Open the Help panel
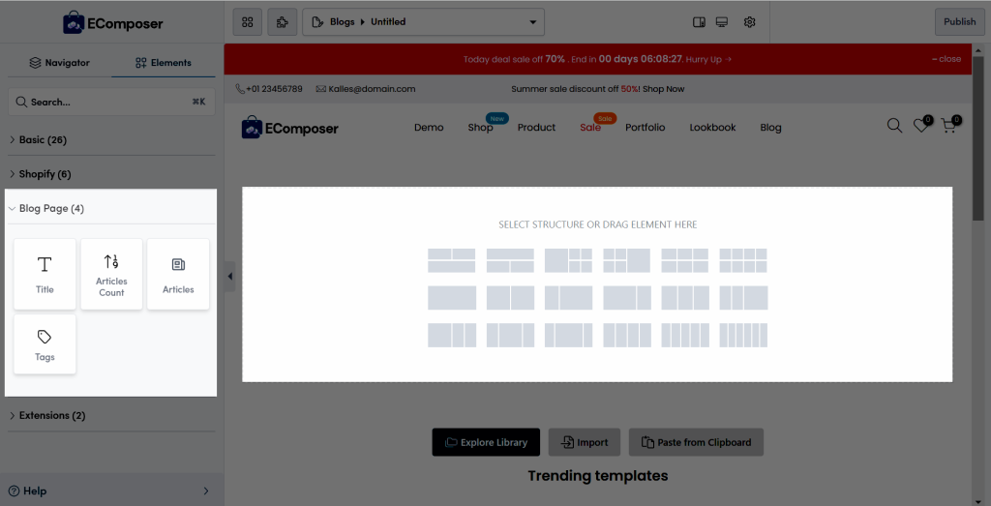Viewport: 991px width, 506px height. (111, 491)
